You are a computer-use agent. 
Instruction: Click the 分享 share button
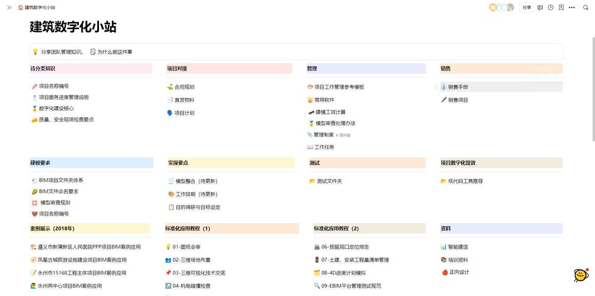527,7
